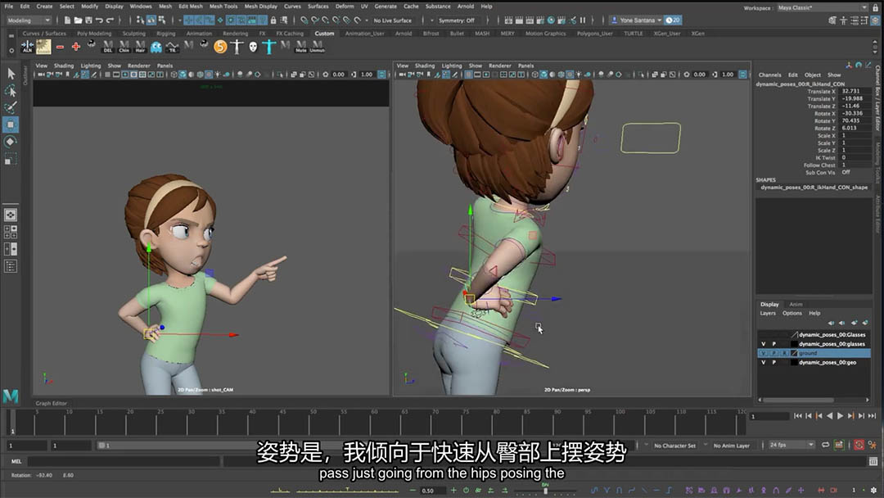884x498 pixels.
Task: Run the Mute shelf script
Action: [x=301, y=47]
